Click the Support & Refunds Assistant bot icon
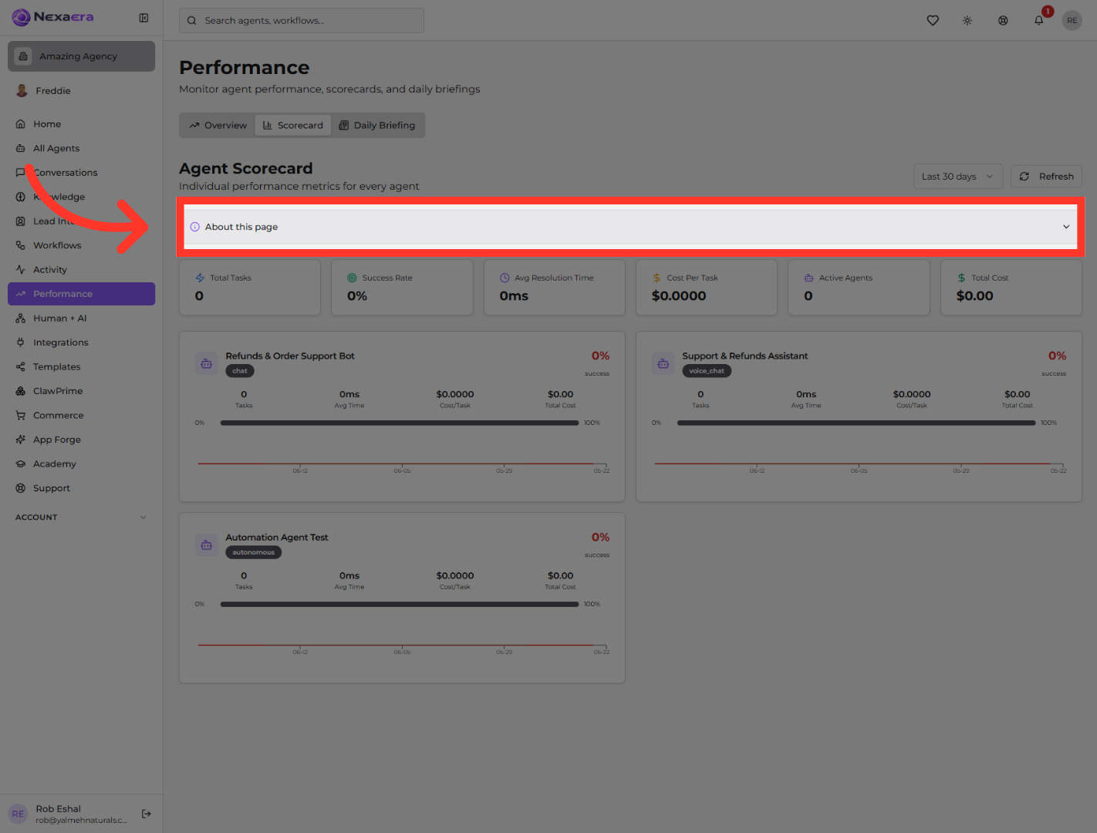 click(x=663, y=363)
